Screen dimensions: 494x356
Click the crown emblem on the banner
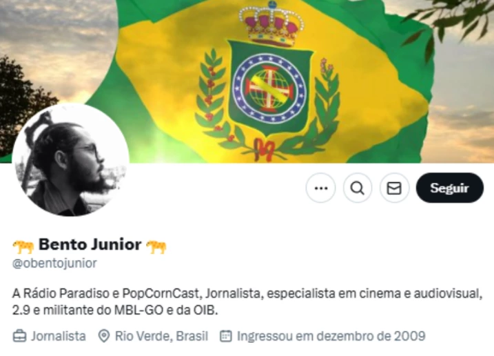coord(271,23)
